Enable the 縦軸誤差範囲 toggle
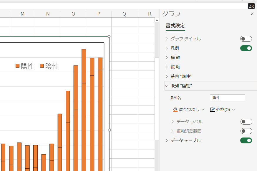257x171 pixels. click(x=246, y=131)
